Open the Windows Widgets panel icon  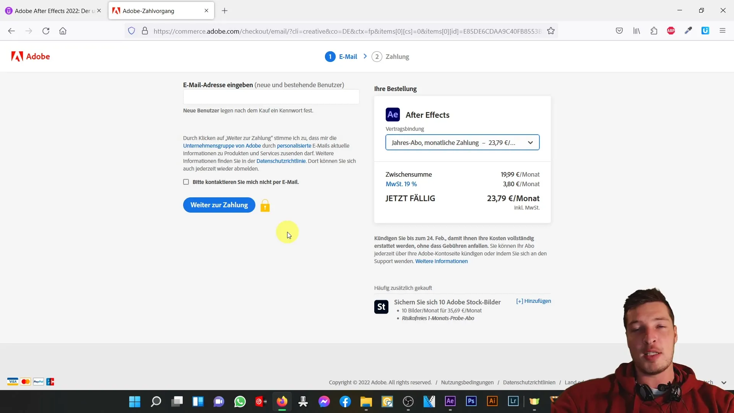(198, 402)
